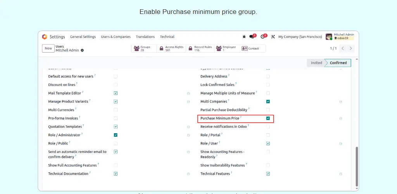Click gear icon beside Mitchell Admin record
This screenshot has width=397, height=194.
point(82,50)
